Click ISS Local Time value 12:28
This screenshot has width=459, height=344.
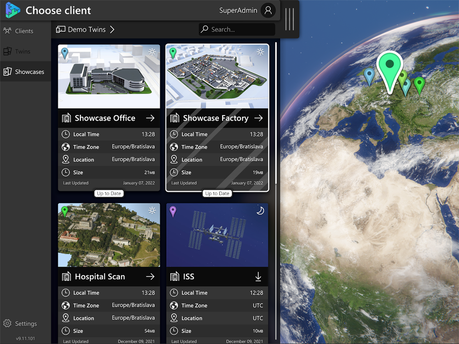pyautogui.click(x=257, y=293)
